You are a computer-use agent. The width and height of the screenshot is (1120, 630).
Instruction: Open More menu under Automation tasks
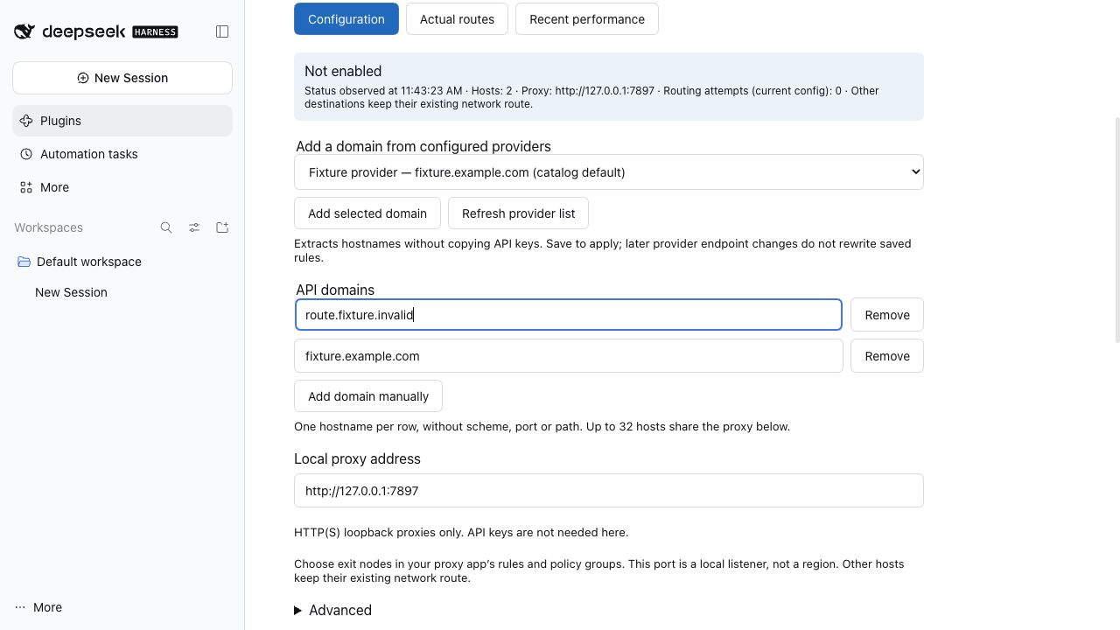tap(122, 187)
